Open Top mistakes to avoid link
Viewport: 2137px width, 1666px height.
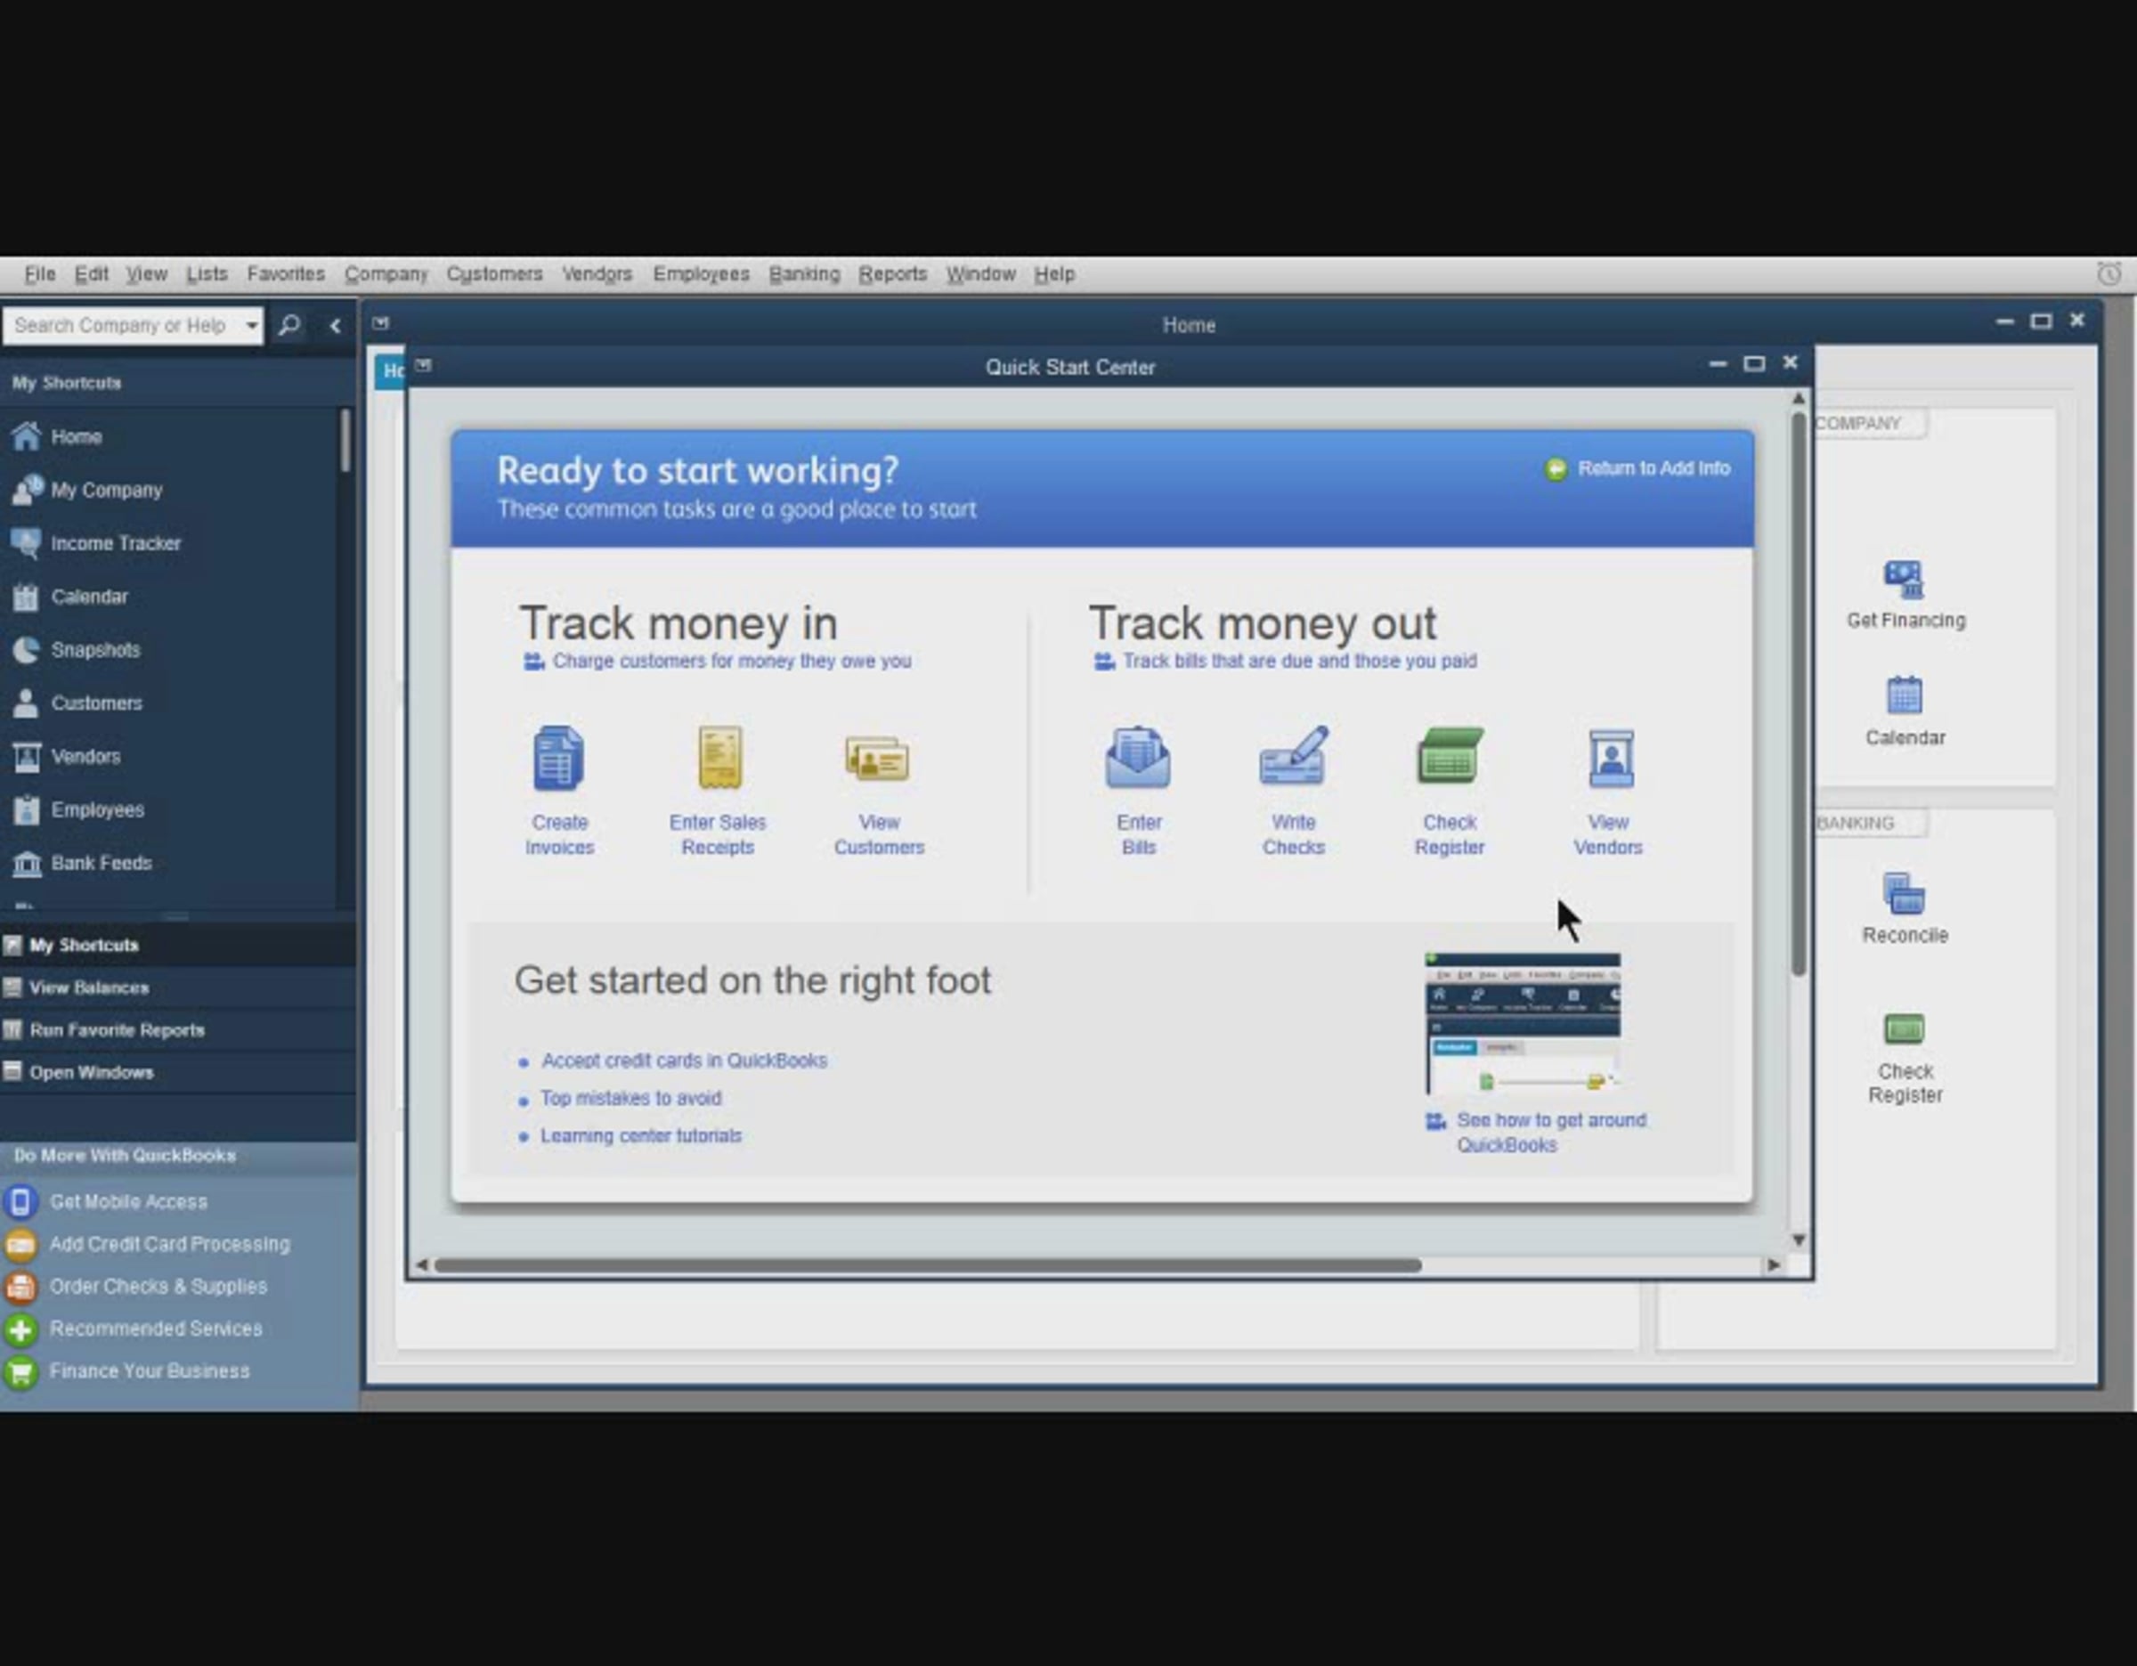[x=630, y=1098]
